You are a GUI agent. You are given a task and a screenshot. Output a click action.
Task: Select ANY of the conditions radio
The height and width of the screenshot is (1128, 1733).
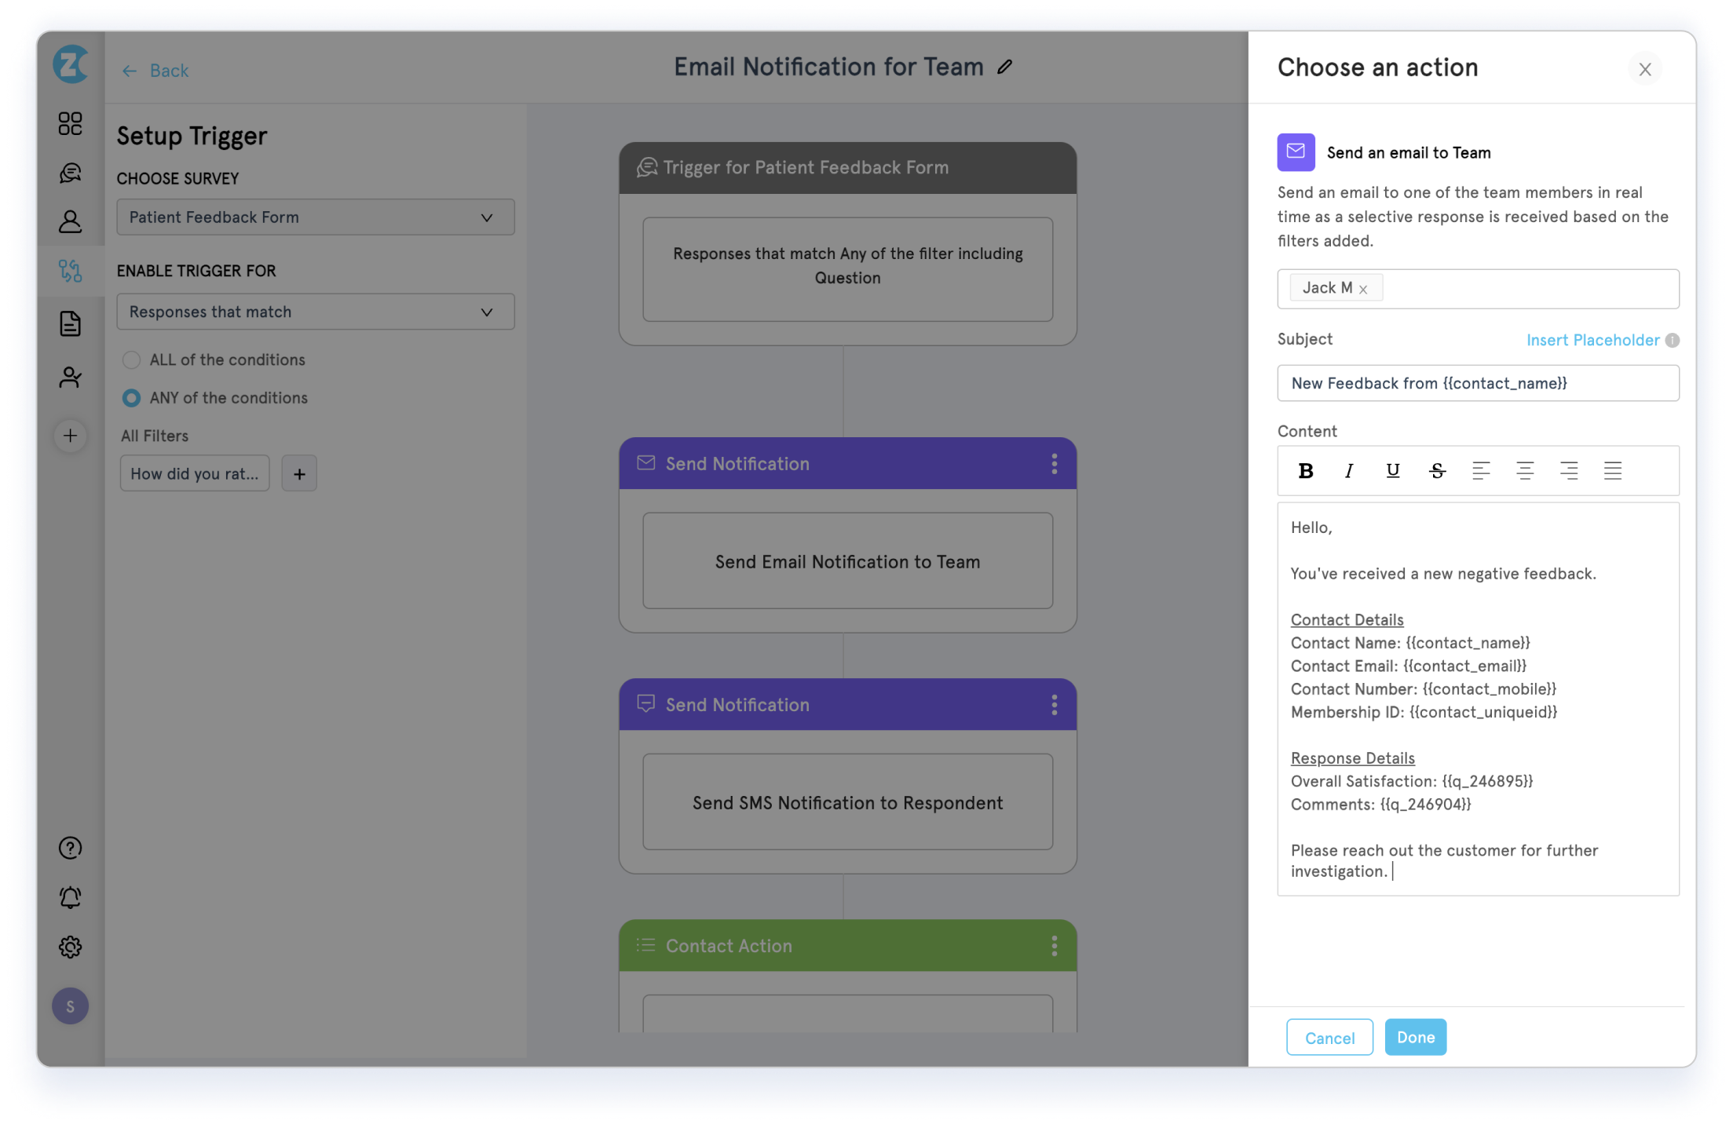point(131,398)
